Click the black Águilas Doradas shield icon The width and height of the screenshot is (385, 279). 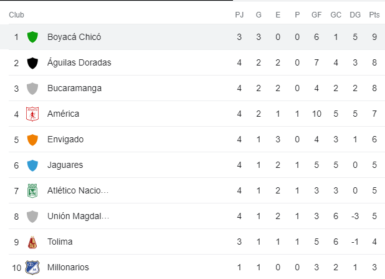coord(33,62)
